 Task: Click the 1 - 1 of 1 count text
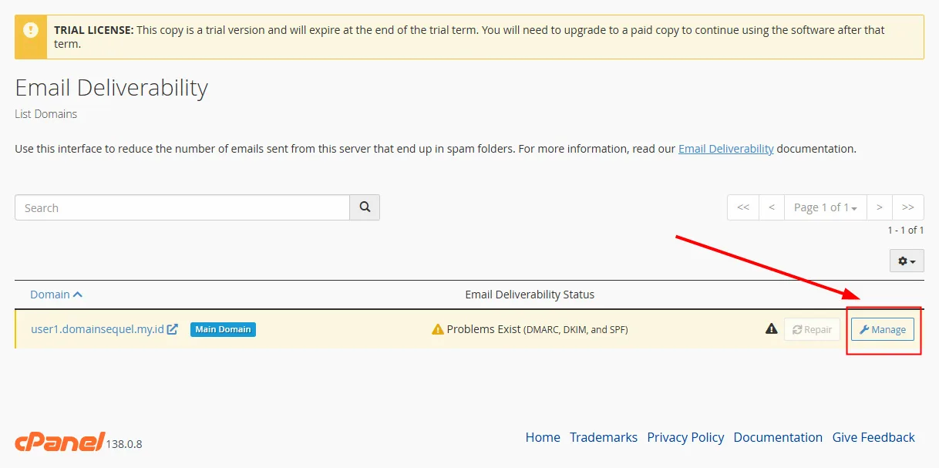tap(906, 230)
